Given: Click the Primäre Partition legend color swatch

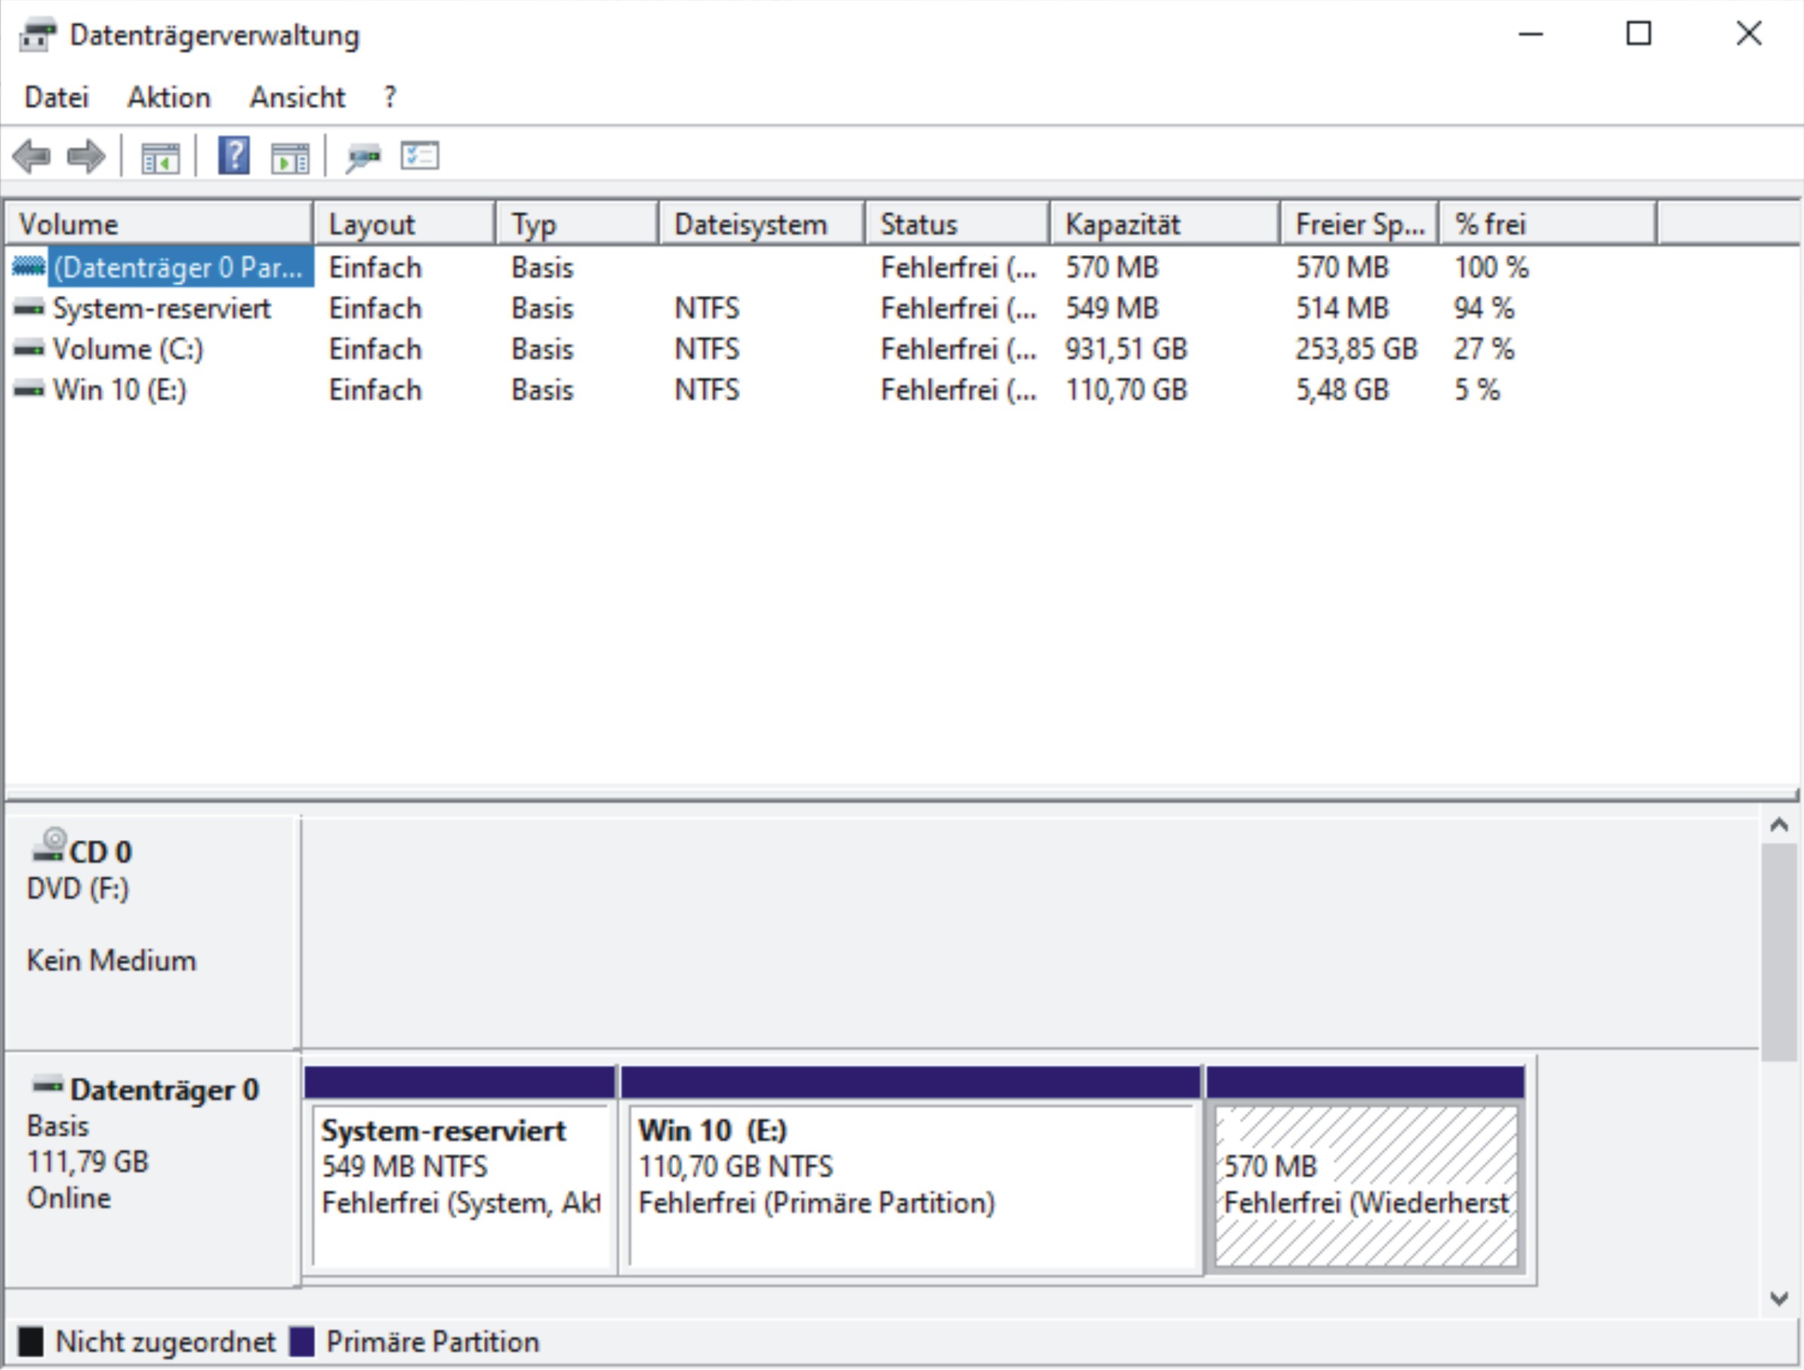Looking at the screenshot, I should (x=302, y=1341).
